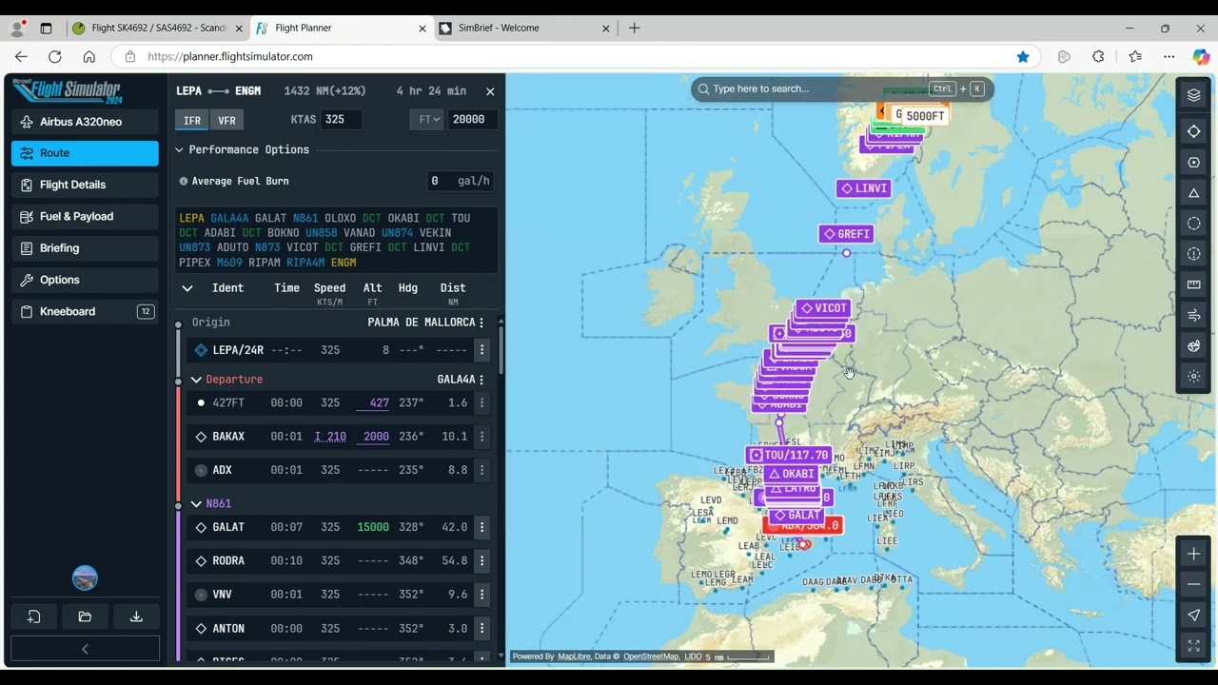This screenshot has height=685, width=1218.
Task: Toggle exclamation circle map icon
Action: (x=1193, y=254)
